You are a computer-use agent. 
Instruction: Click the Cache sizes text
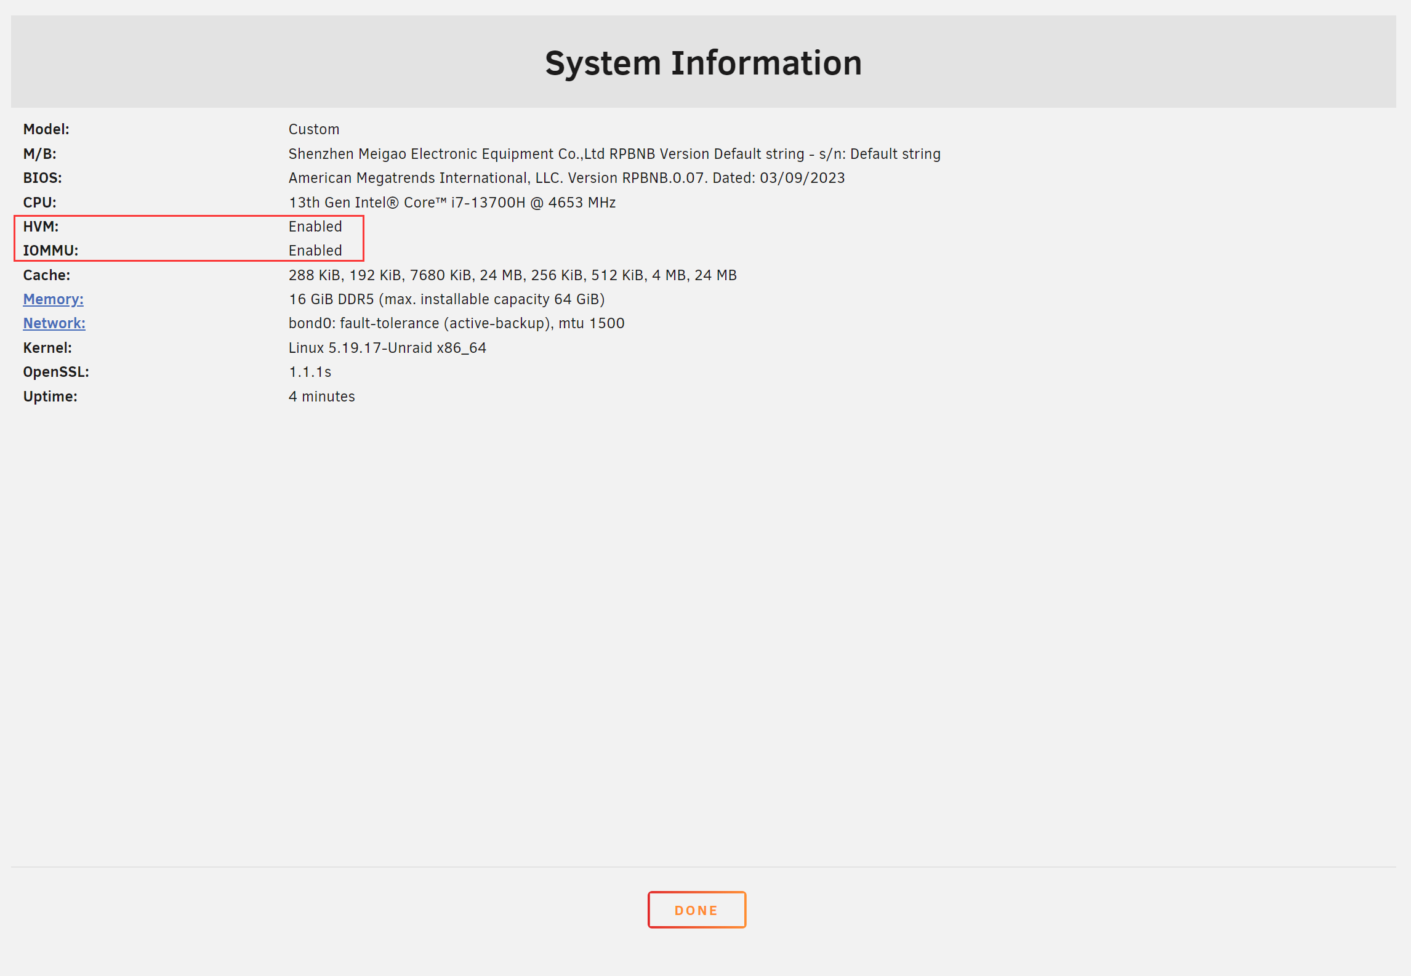(x=512, y=275)
